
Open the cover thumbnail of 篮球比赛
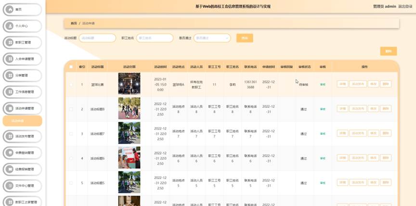pos(129,84)
